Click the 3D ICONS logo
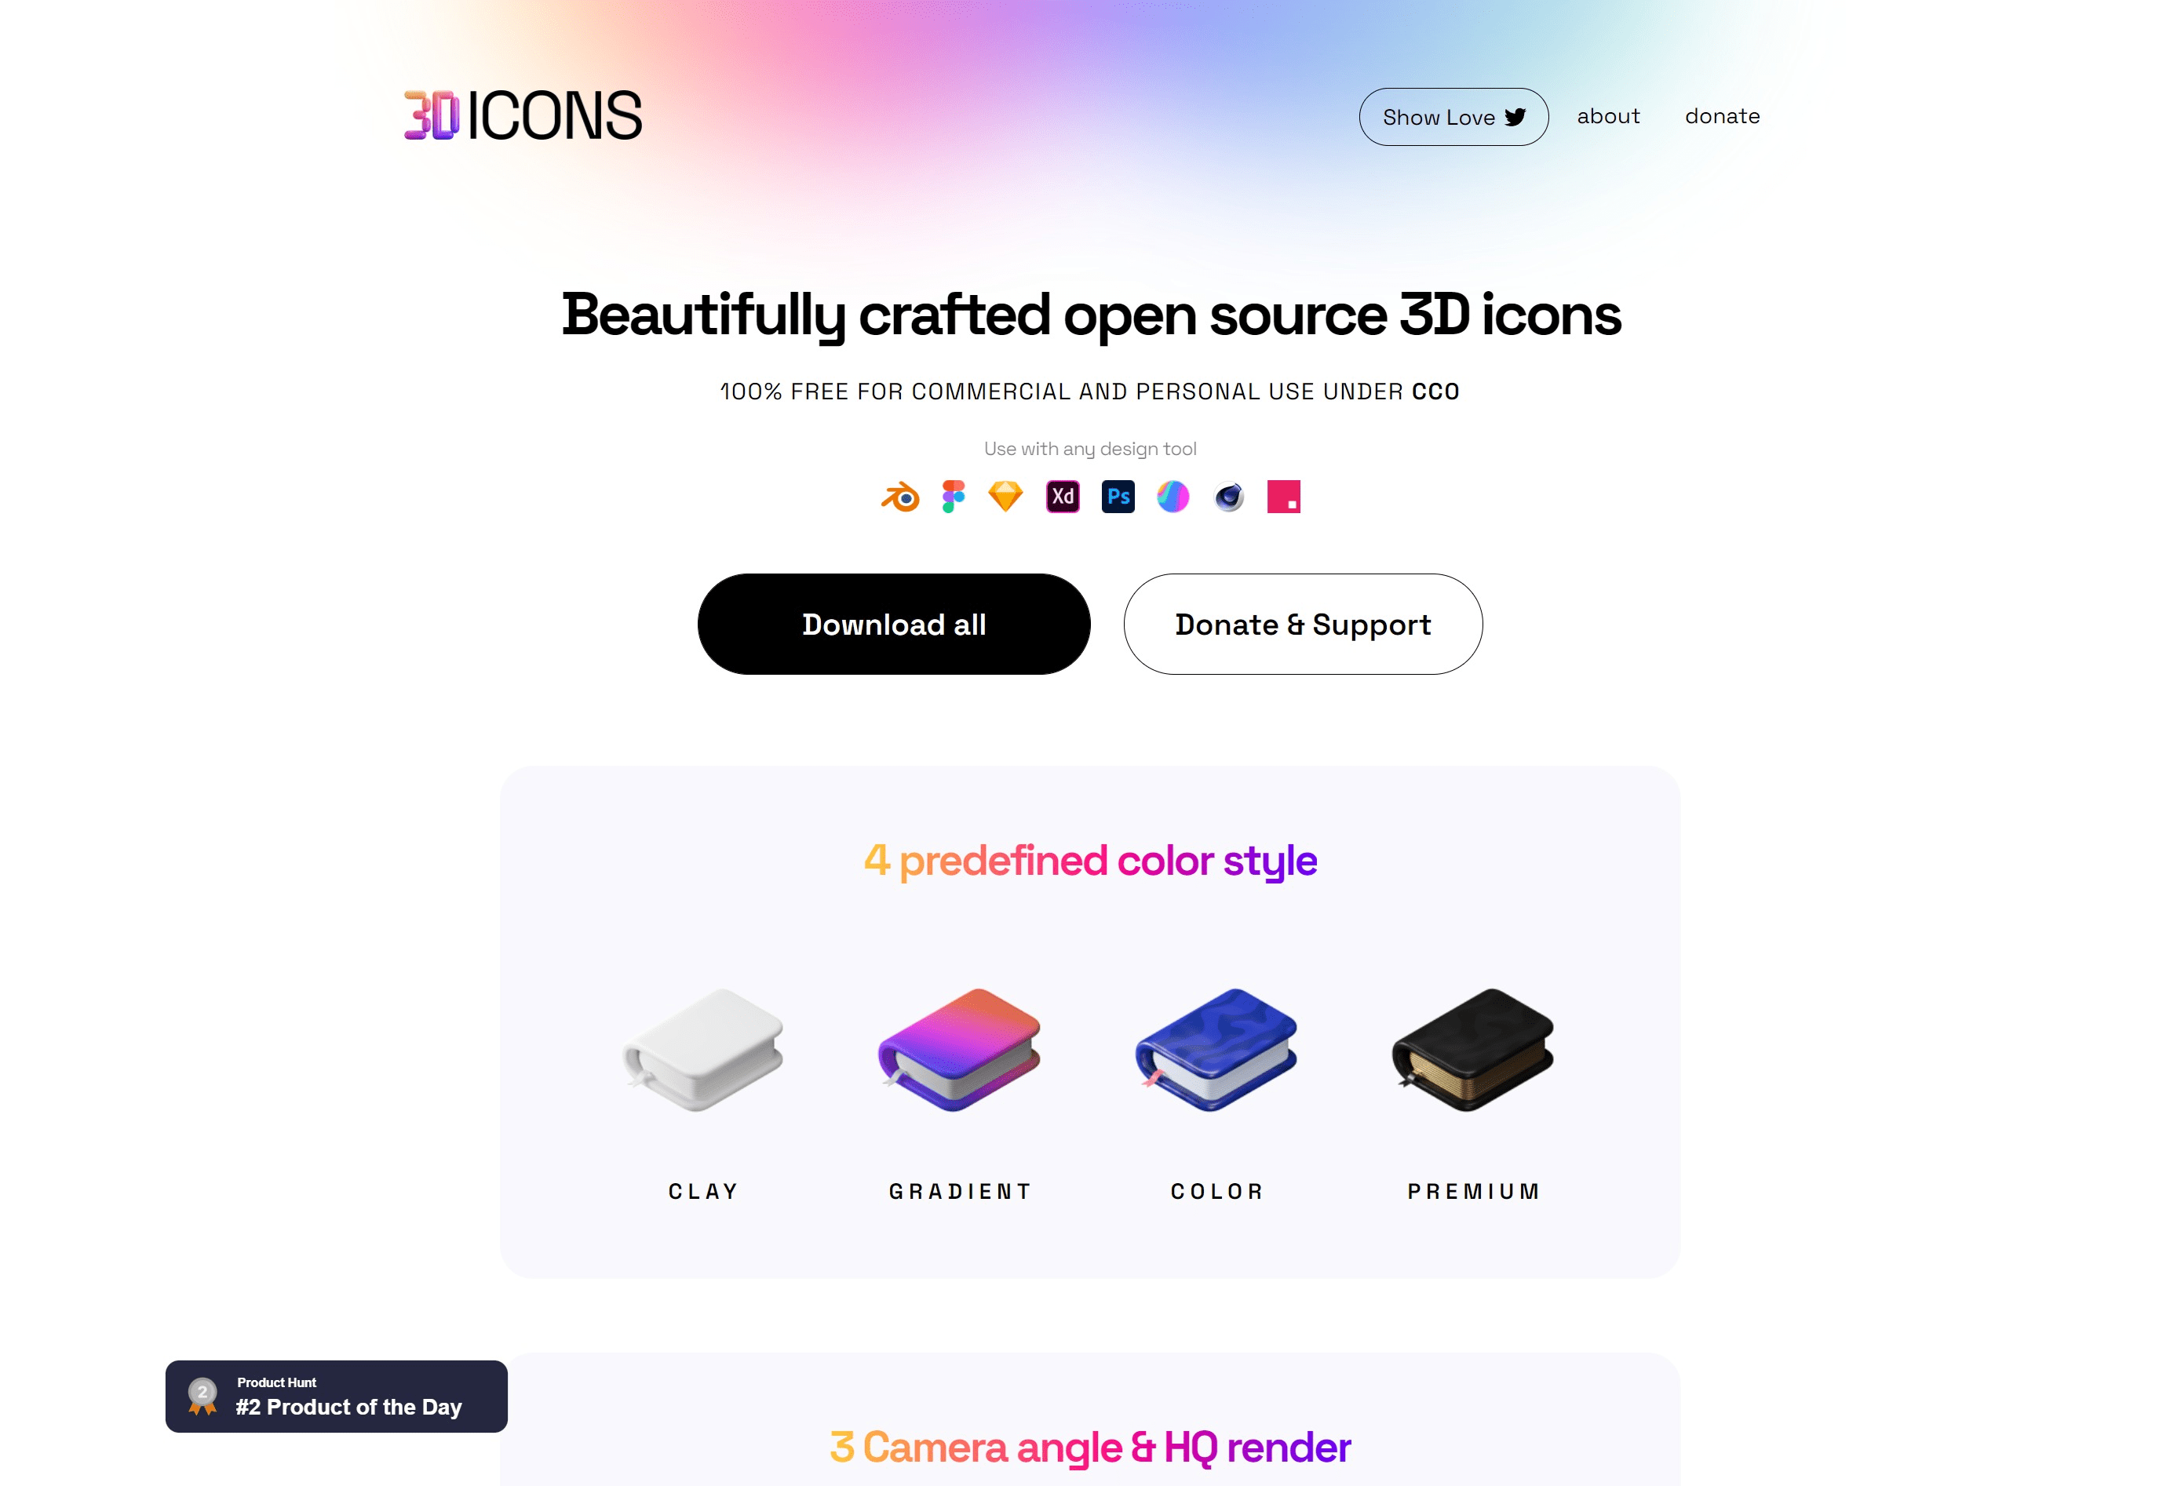Screen dimensions: 2181x1486 coord(520,115)
